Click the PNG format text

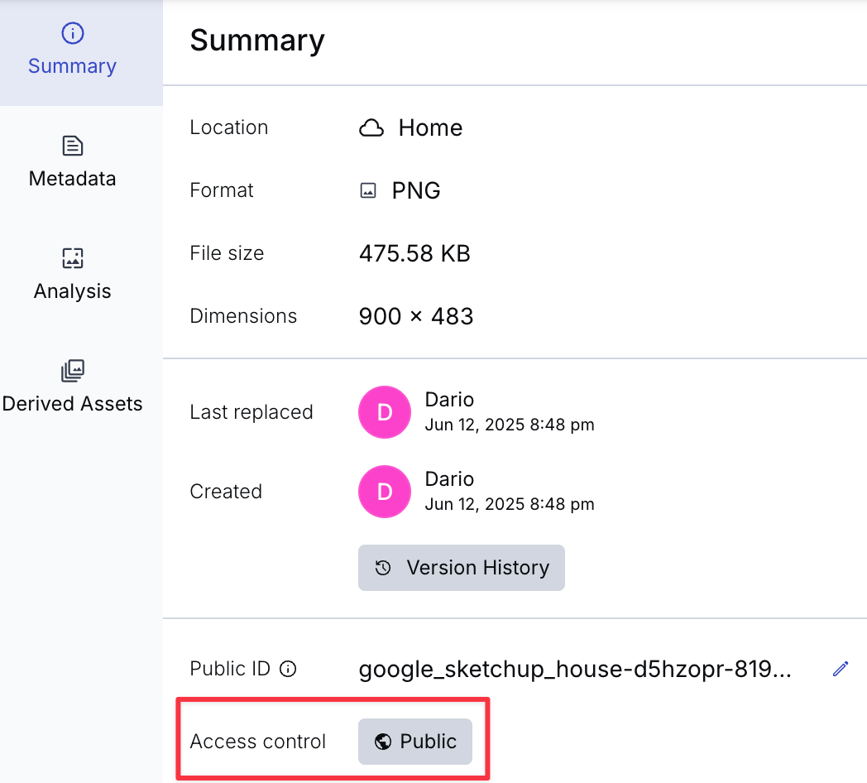click(x=416, y=191)
